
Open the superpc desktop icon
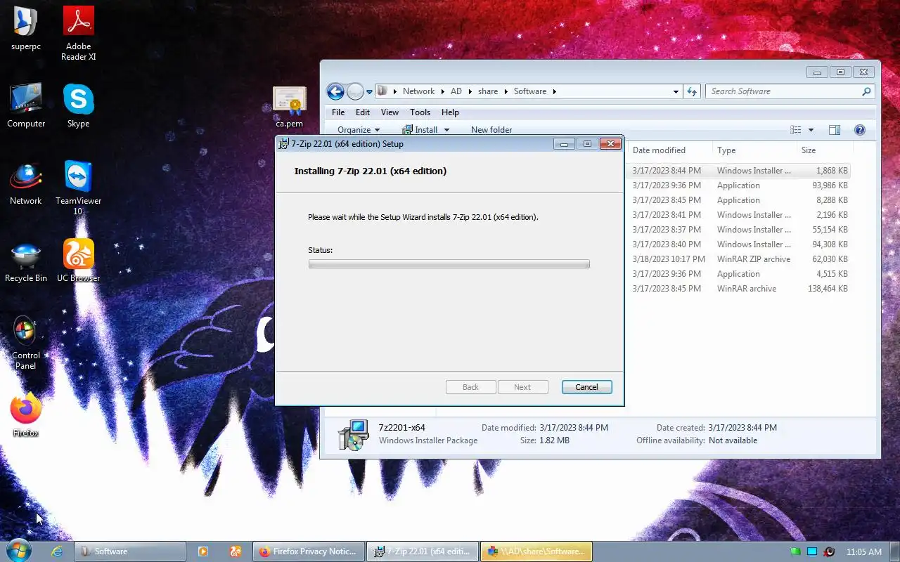[x=26, y=28]
